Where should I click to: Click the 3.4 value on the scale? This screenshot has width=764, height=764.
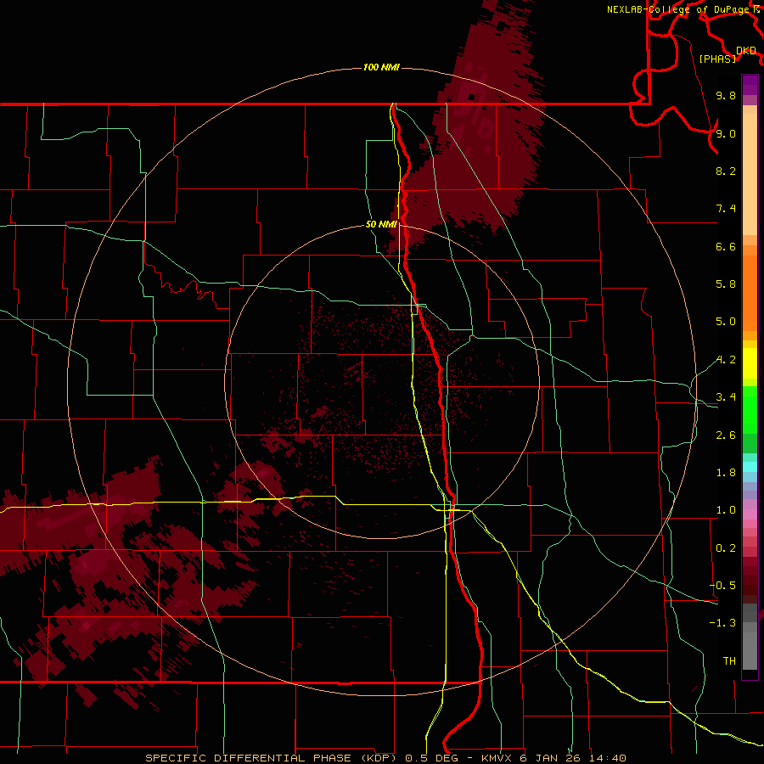pos(726,397)
